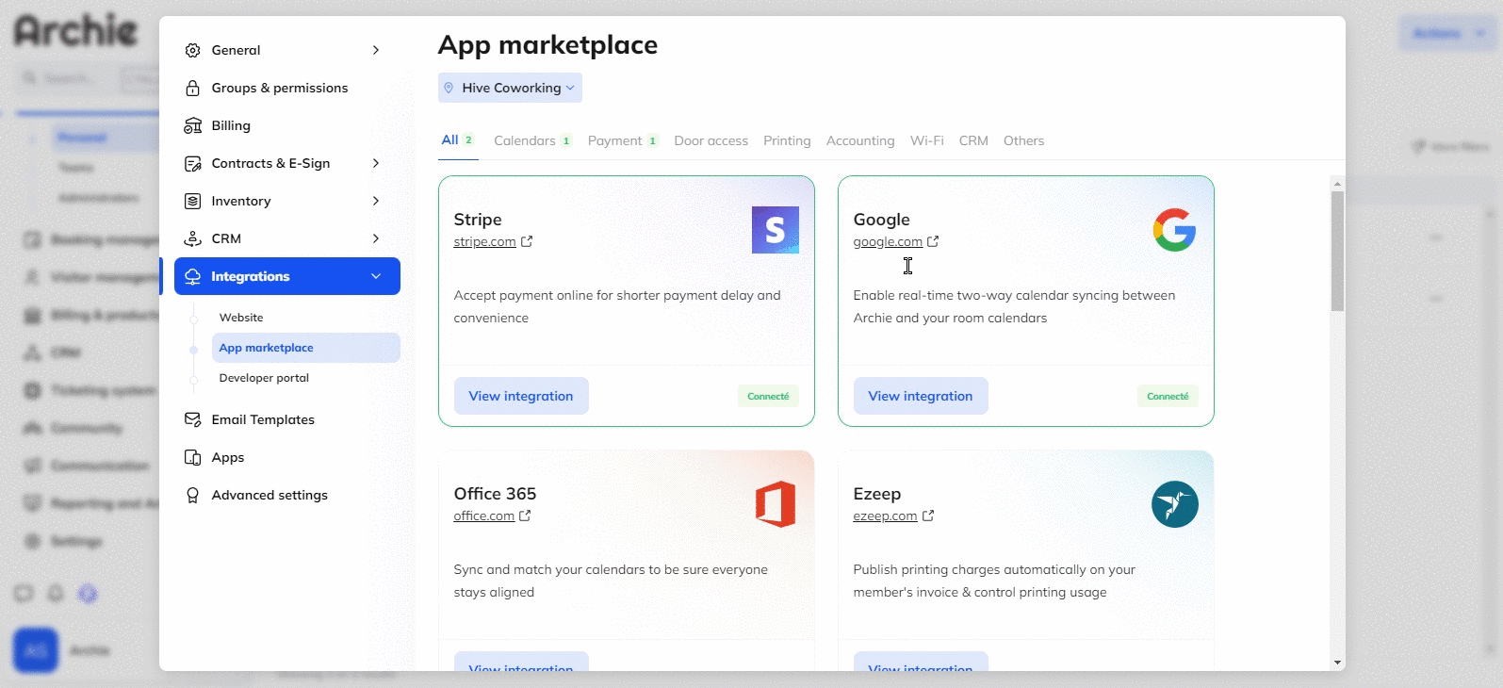1503x688 pixels.
Task: Click the Connecté badge on the Google card
Action: pos(1168,396)
